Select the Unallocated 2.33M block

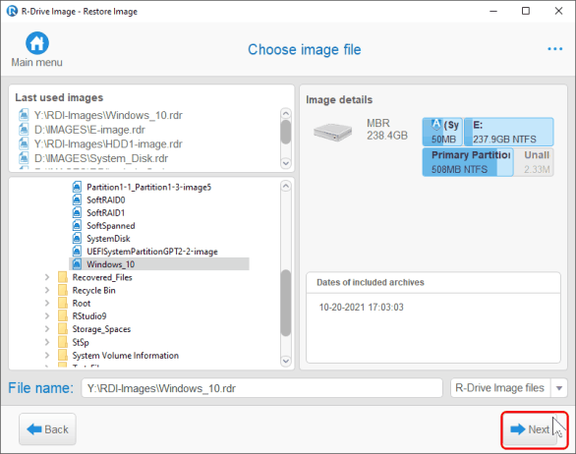tap(534, 162)
